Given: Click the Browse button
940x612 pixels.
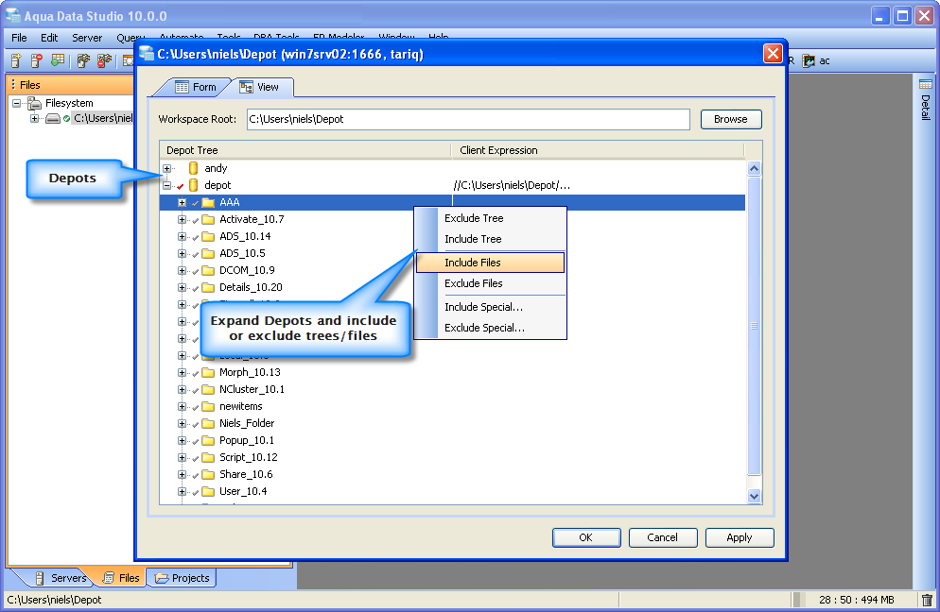Looking at the screenshot, I should coord(731,119).
